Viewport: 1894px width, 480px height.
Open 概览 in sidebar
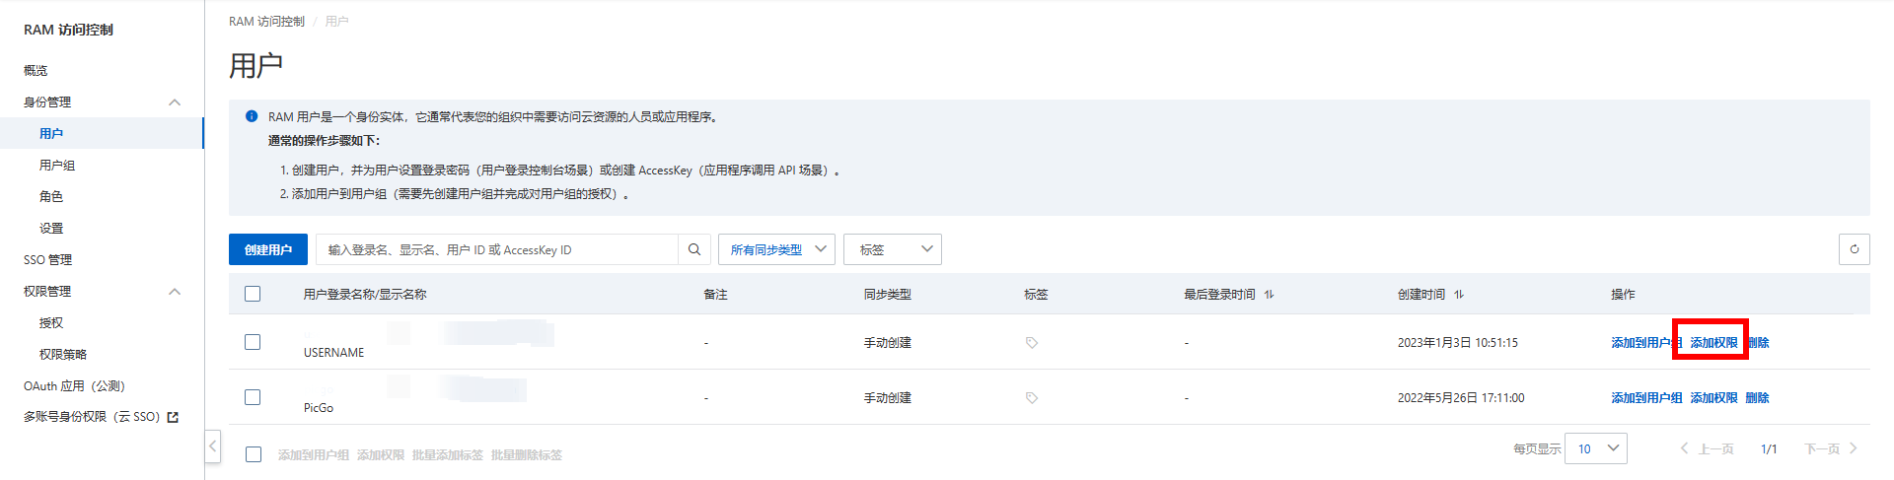(x=36, y=71)
